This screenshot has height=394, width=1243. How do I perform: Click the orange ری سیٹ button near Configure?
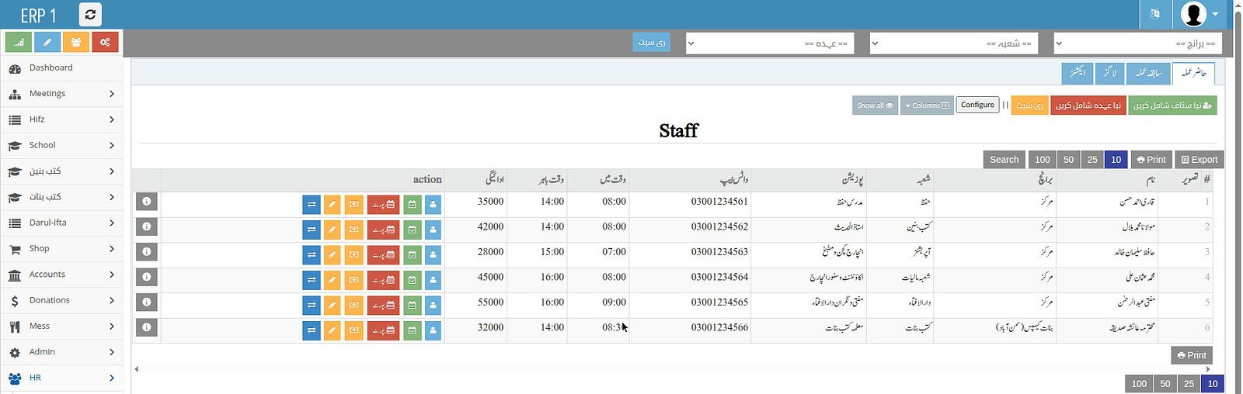point(1030,105)
